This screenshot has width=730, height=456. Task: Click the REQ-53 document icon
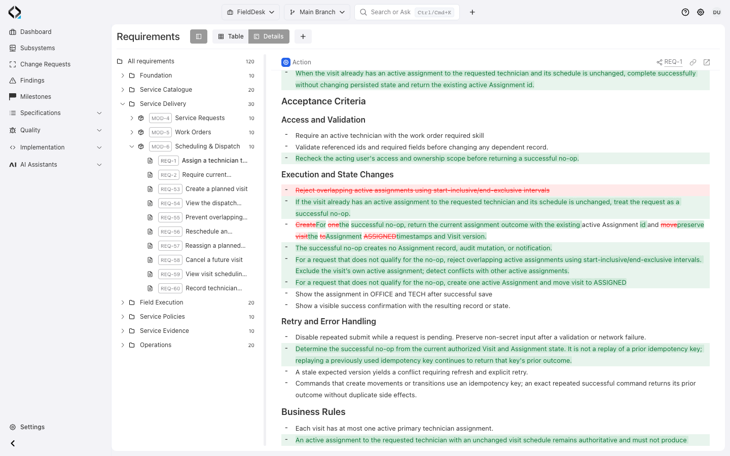pyautogui.click(x=150, y=189)
